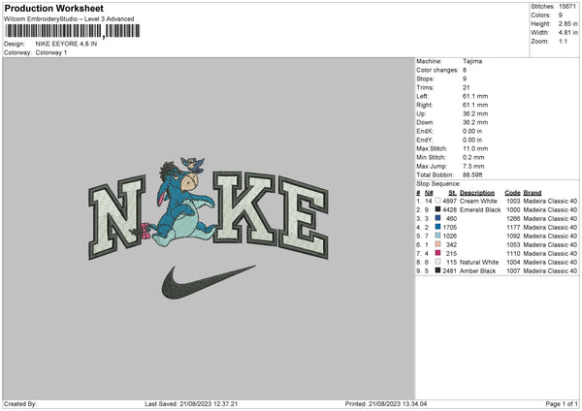The width and height of the screenshot is (582, 411).
Task: Click the color swatch for code 1053
Action: point(438,244)
